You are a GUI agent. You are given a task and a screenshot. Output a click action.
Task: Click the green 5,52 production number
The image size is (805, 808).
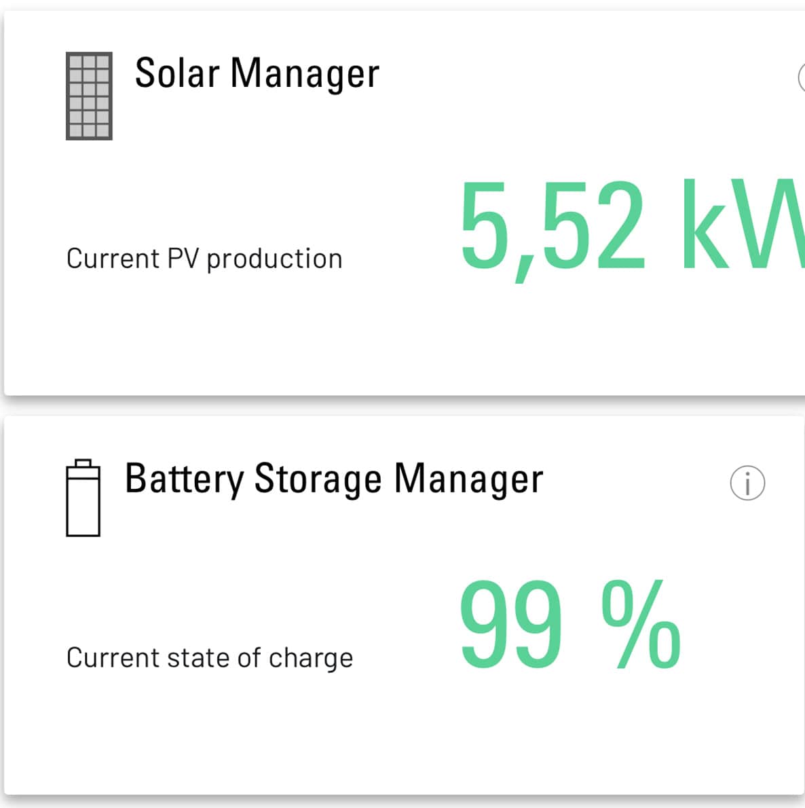(552, 225)
